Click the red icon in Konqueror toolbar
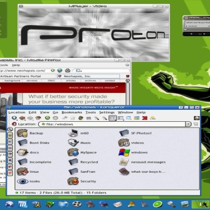 point(145,118)
